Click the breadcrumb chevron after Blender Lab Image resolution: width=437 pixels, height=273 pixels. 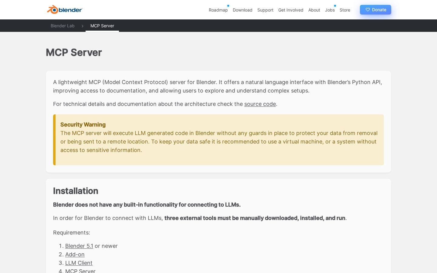click(82, 26)
